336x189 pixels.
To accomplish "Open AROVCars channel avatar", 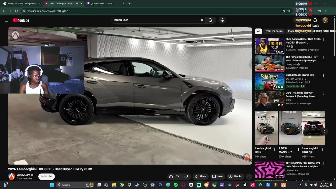I will (12, 176).
